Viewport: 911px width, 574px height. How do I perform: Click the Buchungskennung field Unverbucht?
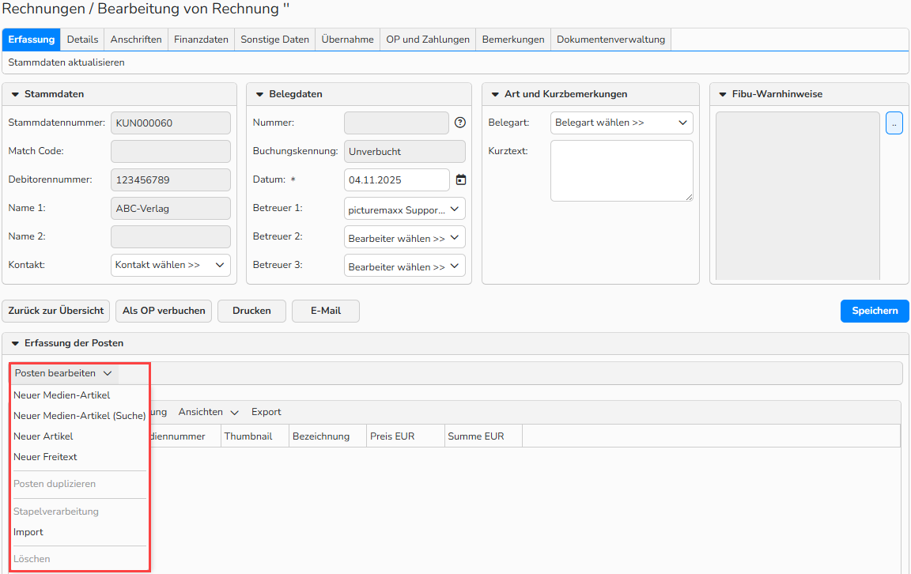(404, 152)
